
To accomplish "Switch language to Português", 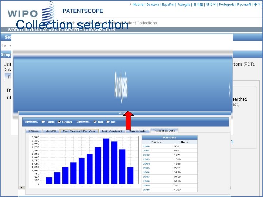I will tap(226, 5).
